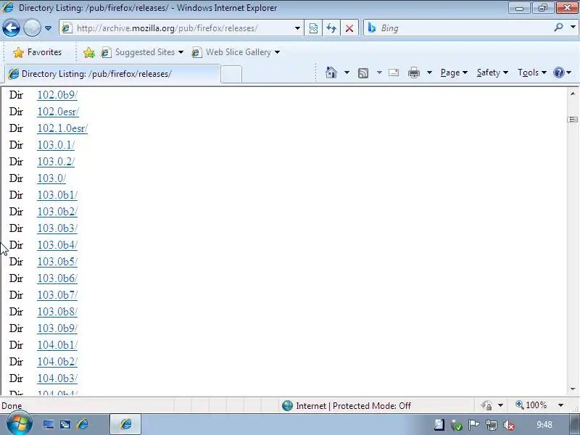Launch Internet Explorer from quick launch
Viewport: 580px width, 435px height.
[83, 424]
